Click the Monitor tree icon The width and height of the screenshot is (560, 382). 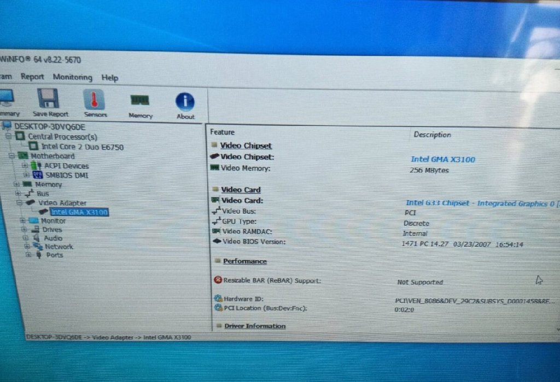[x=33, y=221]
